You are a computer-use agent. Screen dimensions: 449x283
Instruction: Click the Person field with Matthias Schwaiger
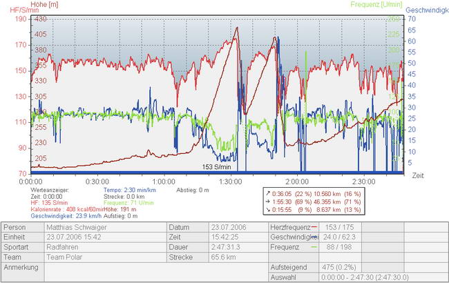click(x=104, y=226)
